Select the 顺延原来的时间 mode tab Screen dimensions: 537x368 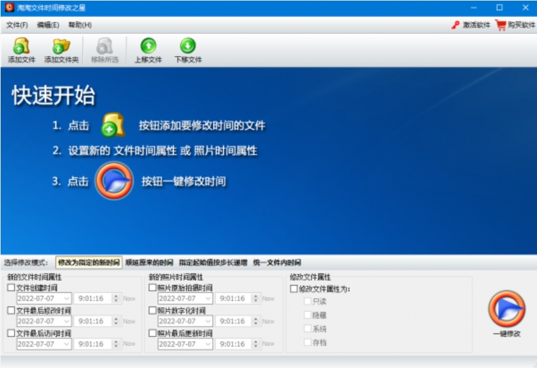pos(149,262)
